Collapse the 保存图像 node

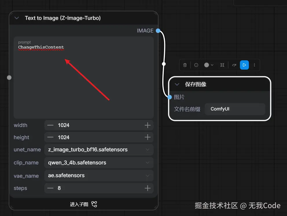(x=177, y=84)
